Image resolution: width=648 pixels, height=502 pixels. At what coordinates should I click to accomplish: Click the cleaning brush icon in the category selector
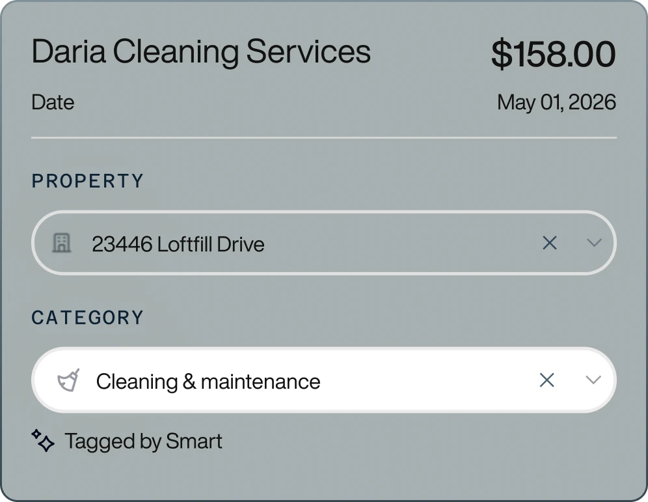[68, 380]
